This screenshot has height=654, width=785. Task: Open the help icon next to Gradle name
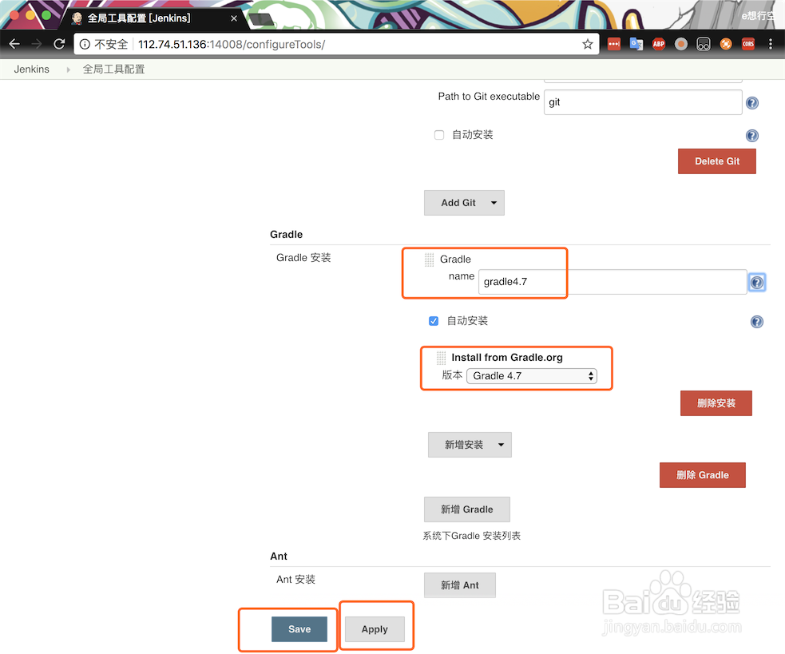coord(756,282)
